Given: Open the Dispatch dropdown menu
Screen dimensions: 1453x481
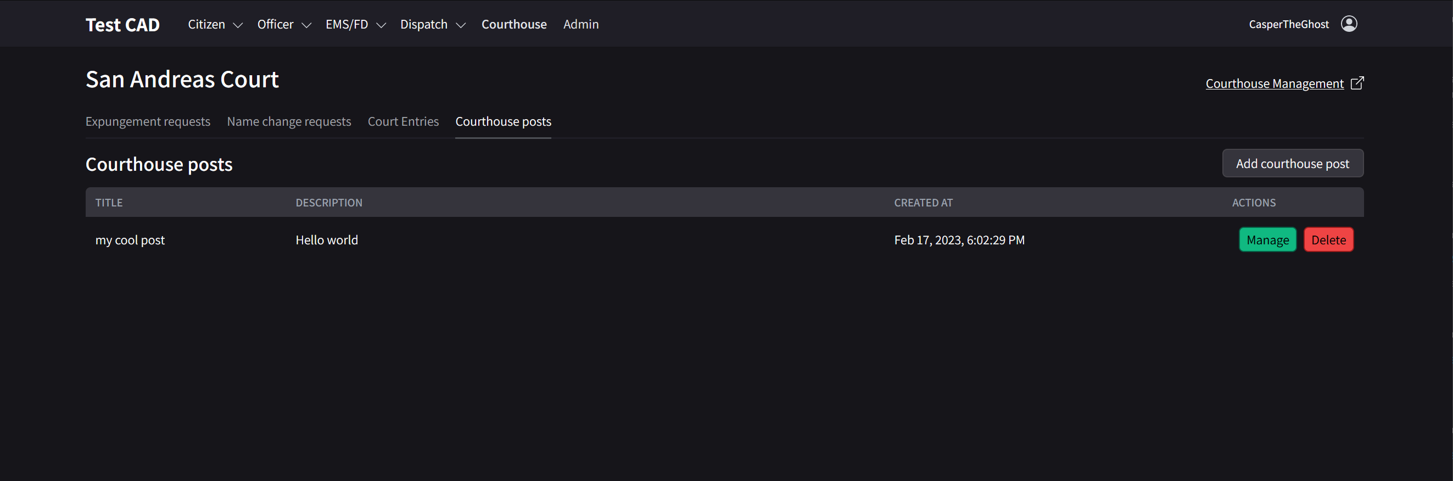Looking at the screenshot, I should 433,25.
